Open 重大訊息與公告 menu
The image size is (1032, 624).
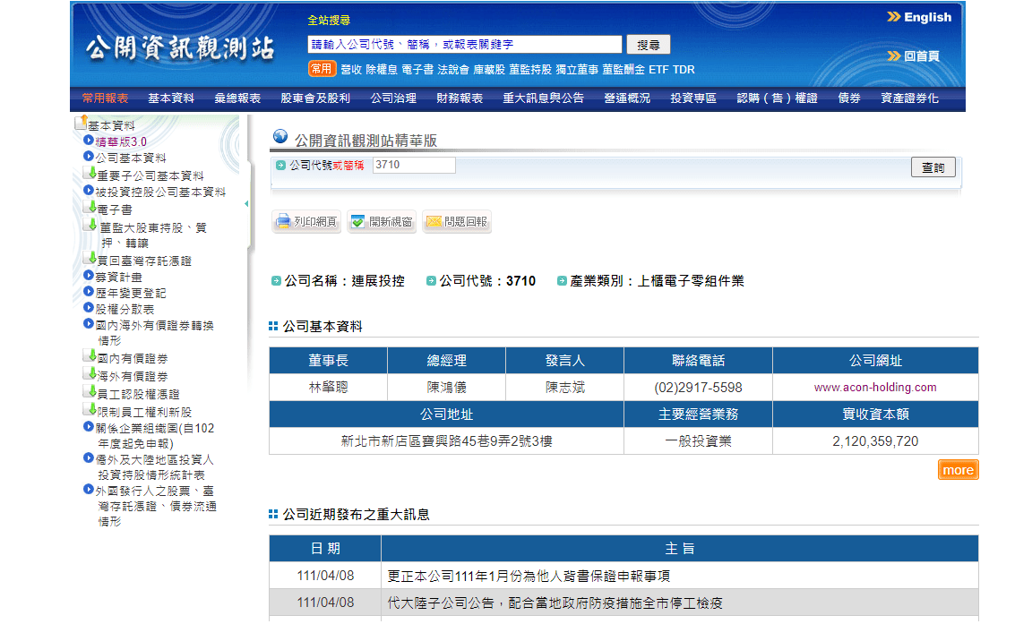544,98
